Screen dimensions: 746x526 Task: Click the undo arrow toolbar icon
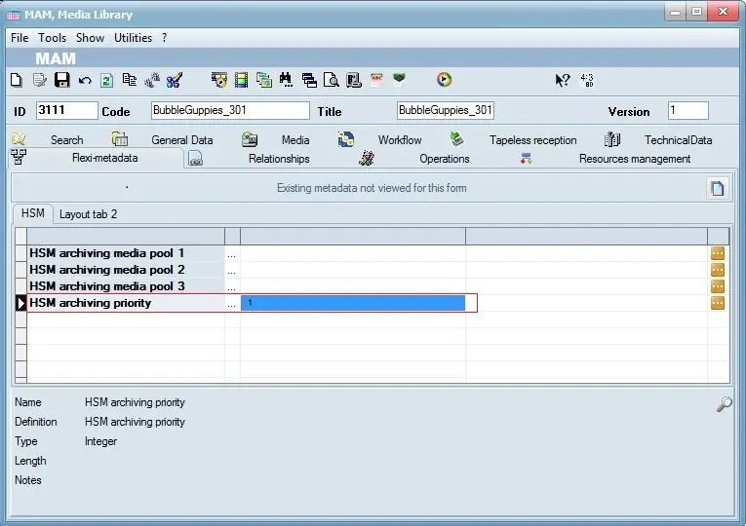[x=85, y=80]
